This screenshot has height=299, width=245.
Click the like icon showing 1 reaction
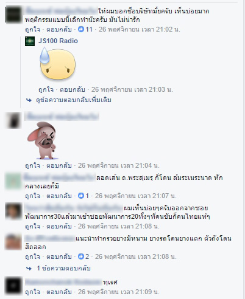pyautogui.click(x=81, y=196)
